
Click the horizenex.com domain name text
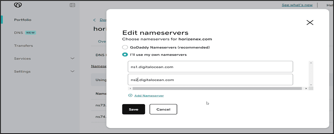coord(195,39)
